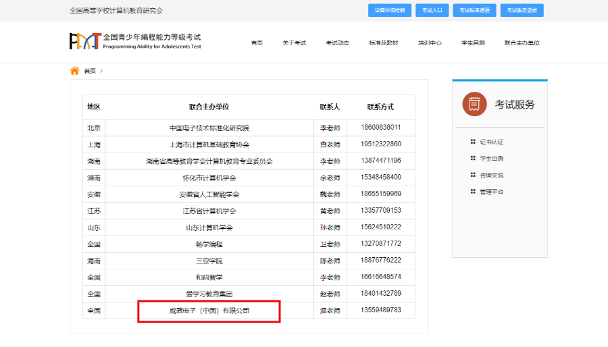Select 考试动态 in the navigation bar
This screenshot has width=608, height=347.
click(337, 43)
